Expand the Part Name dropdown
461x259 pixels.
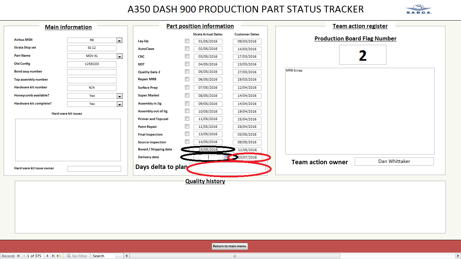[x=119, y=56]
